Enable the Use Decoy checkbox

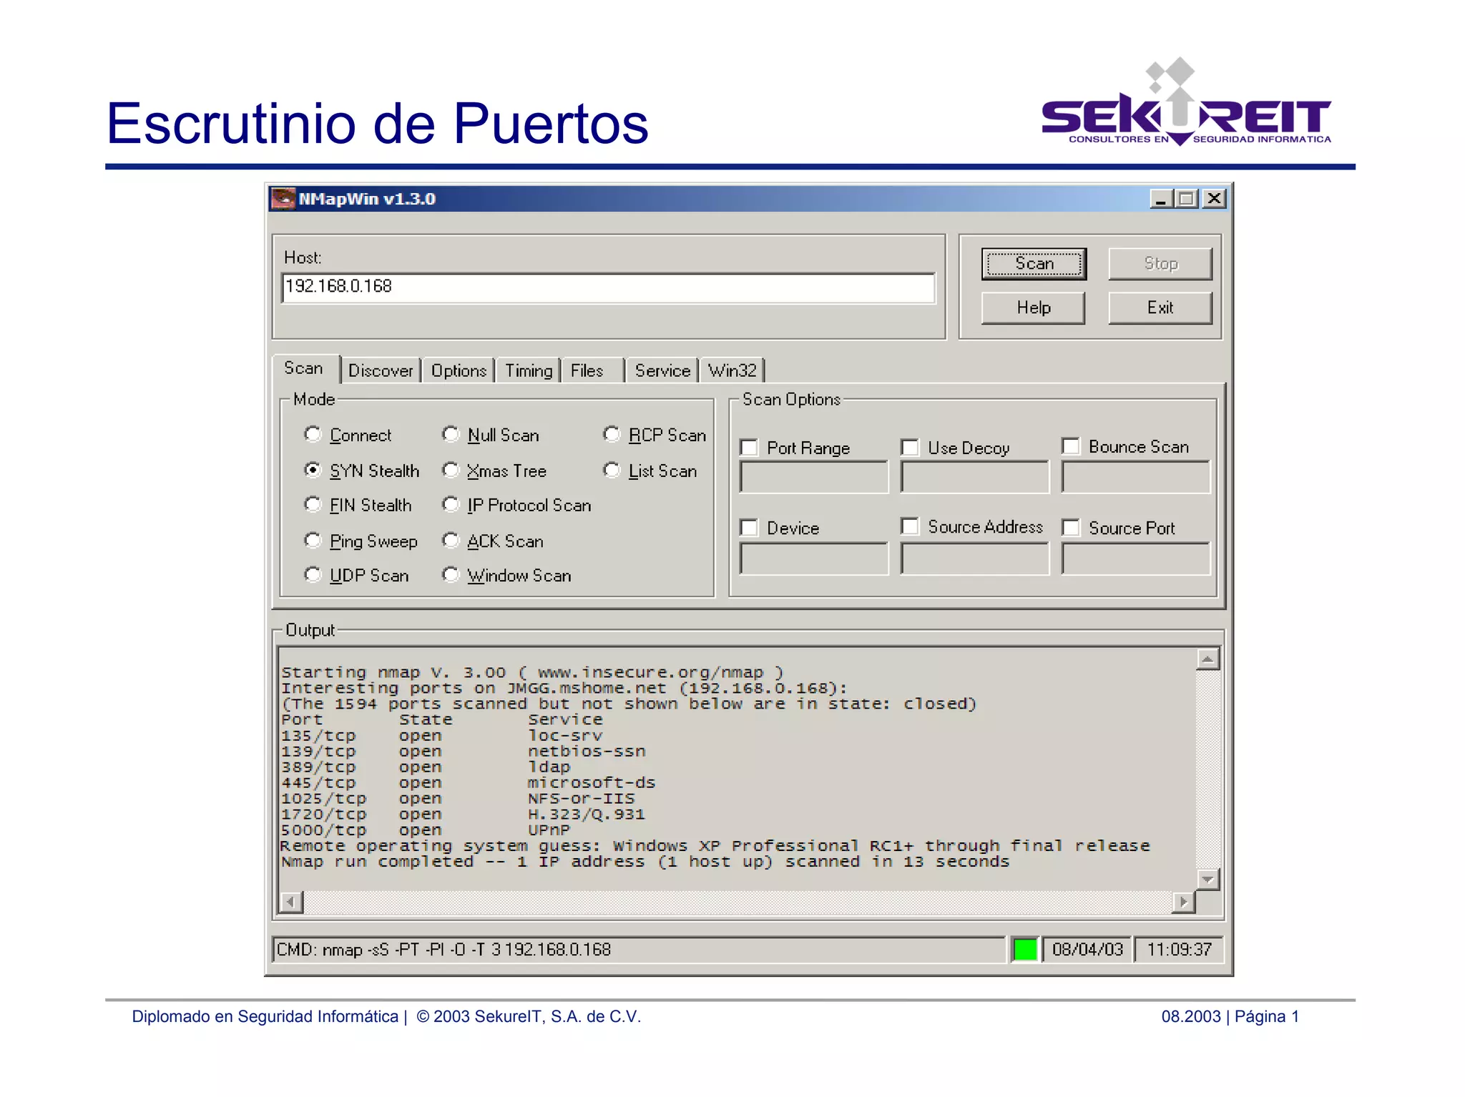tap(910, 448)
